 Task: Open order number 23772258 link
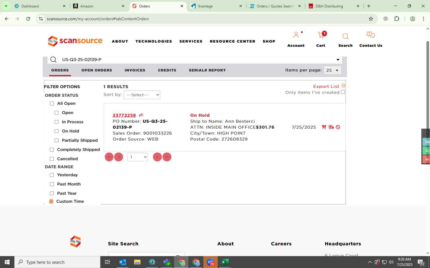click(x=124, y=115)
